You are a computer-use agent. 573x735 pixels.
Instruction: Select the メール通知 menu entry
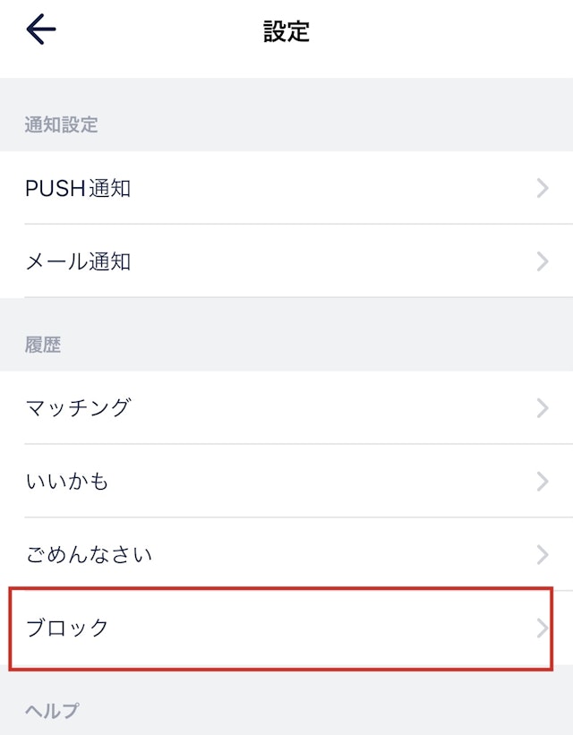pyautogui.click(x=78, y=261)
